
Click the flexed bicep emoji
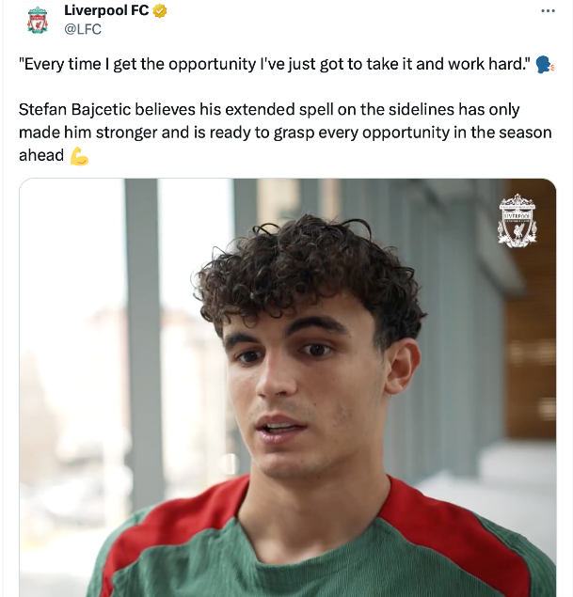[80, 155]
